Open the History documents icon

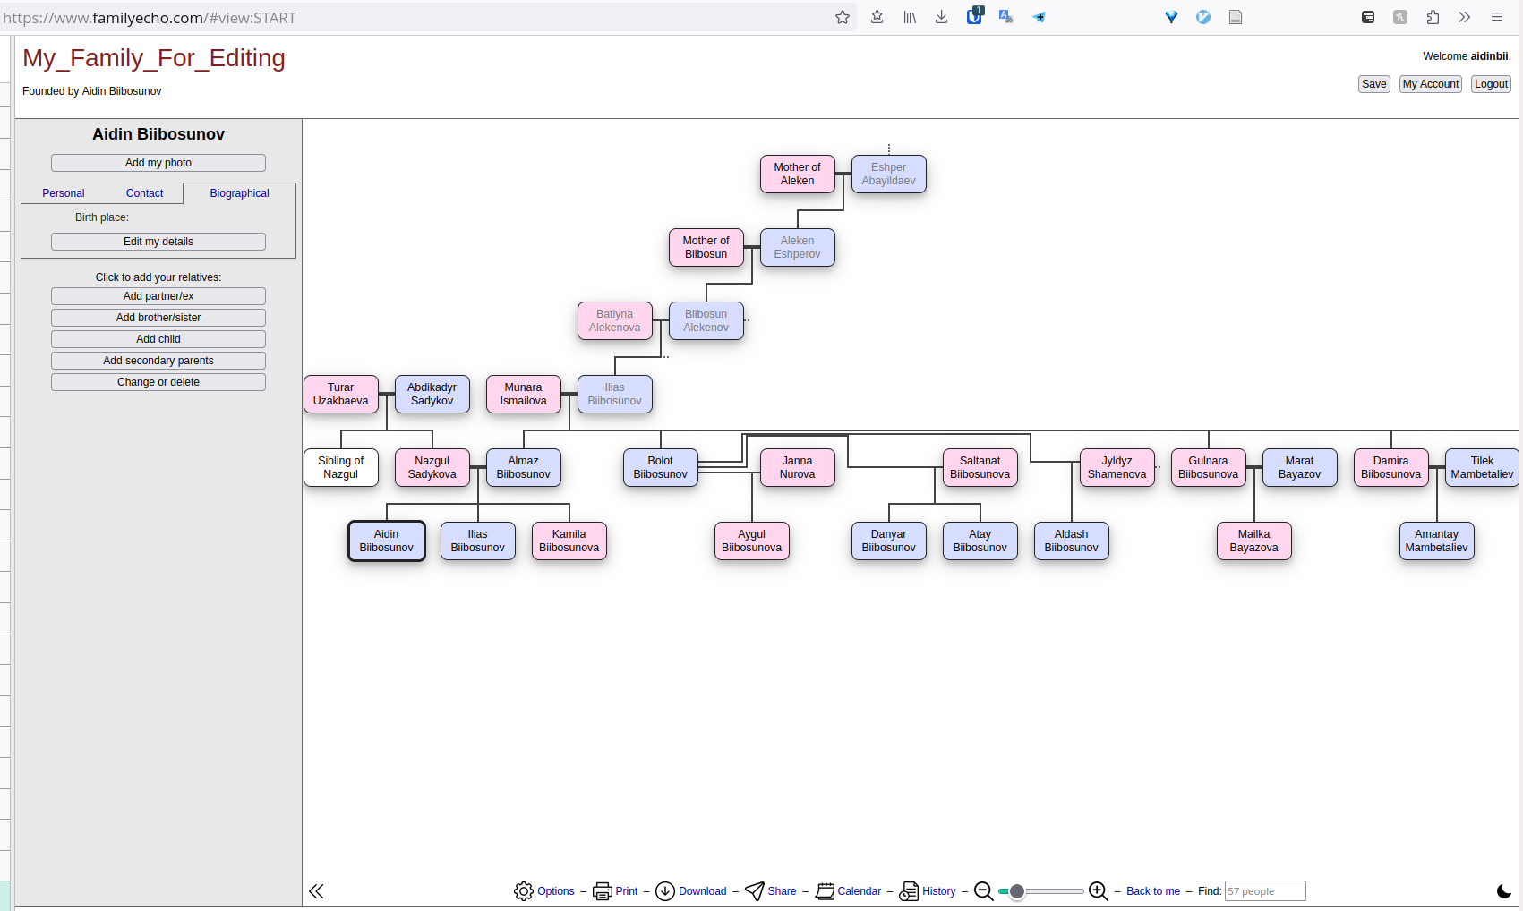[x=909, y=891]
